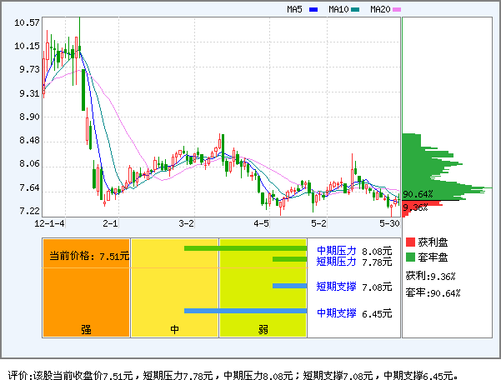Click the 当前价格 7.51元 text
501x380 pixels.
click(x=88, y=256)
